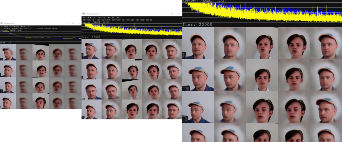Select the first-row, third-column boy photo in the Iter 10001 window
Screen dimensions: 342x142
pyautogui.click(x=132, y=49)
